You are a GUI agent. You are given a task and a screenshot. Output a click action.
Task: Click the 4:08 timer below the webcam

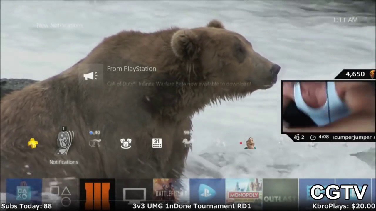pyautogui.click(x=323, y=137)
